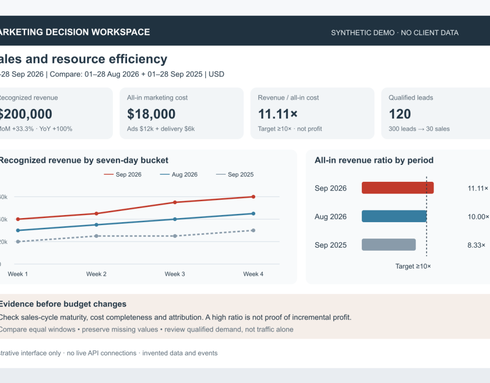Click the Week 2 axis label
This screenshot has height=383, width=490.
[96, 274]
